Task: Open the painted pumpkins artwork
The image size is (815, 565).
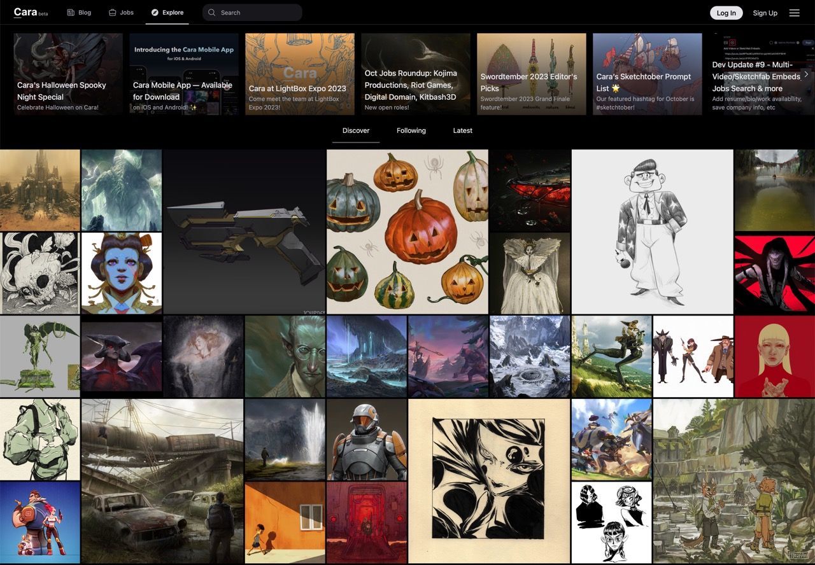Action: 407,232
